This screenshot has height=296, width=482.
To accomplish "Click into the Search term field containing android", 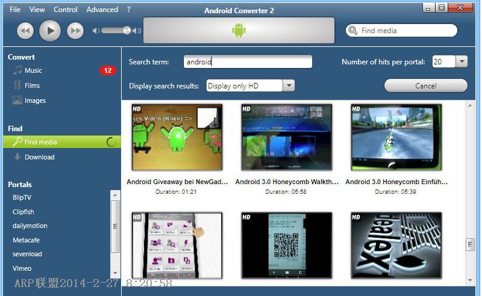I will coord(248,61).
